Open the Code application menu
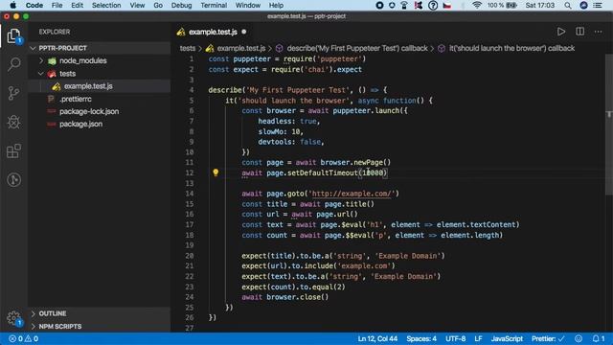Image resolution: width=613 pixels, height=345 pixels. (34, 6)
